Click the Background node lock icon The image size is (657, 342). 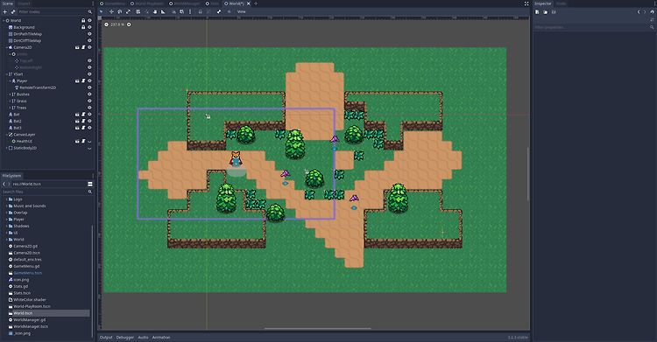[83, 27]
